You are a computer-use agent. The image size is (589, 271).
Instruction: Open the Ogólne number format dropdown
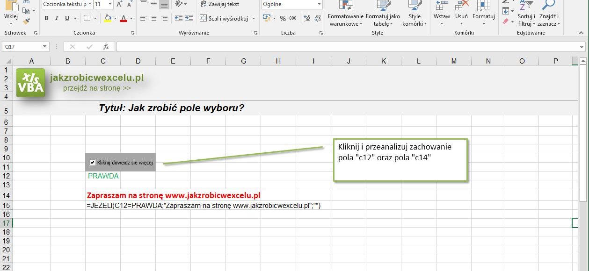(x=319, y=4)
